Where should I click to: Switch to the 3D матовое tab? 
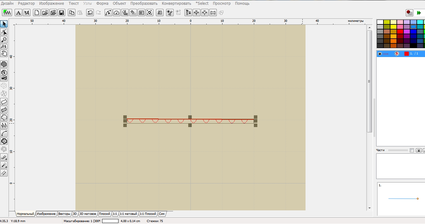click(x=87, y=214)
